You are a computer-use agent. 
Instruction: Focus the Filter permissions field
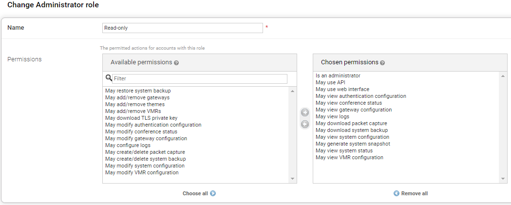click(x=199, y=78)
